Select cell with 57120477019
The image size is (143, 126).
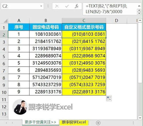click(46, 77)
